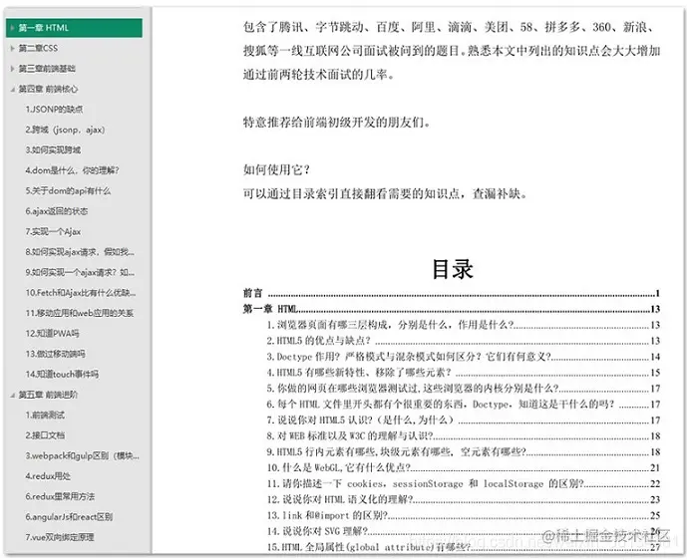This screenshot has width=687, height=560.
Task: Open bookmark 4.dom是什么，你的理解?
Action: (x=72, y=170)
